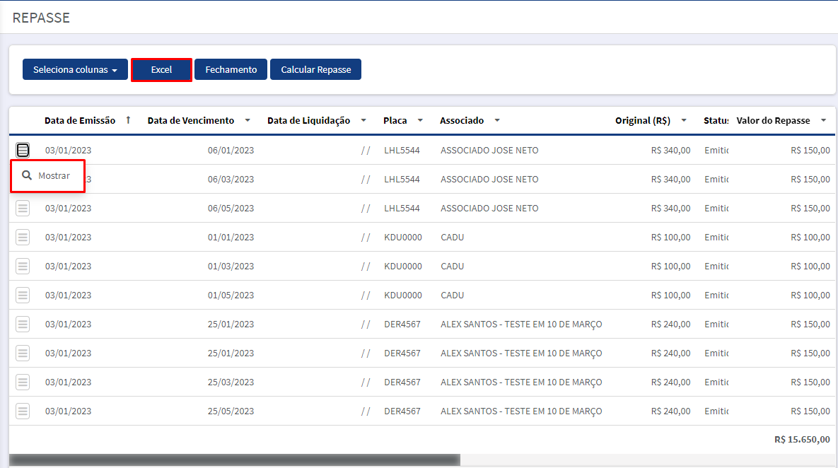
Task: Export the table with Excel button
Action: click(161, 69)
